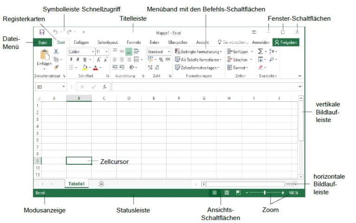Toggle the highlighted middle vertical align button
The width and height of the screenshot is (356, 223).
click(129, 52)
